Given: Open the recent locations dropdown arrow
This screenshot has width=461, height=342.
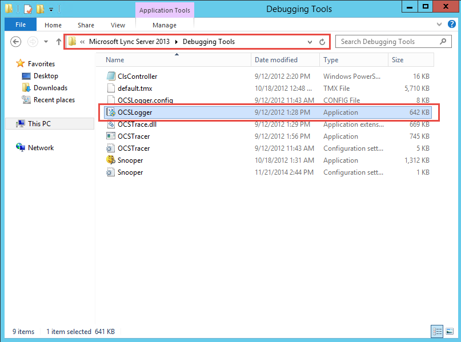Looking at the screenshot, I should coord(46,42).
